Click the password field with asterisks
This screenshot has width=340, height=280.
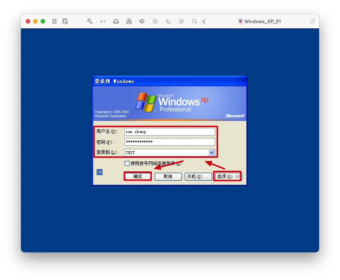pos(170,142)
